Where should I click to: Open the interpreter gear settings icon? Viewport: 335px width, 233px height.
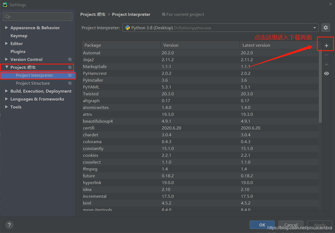(325, 28)
